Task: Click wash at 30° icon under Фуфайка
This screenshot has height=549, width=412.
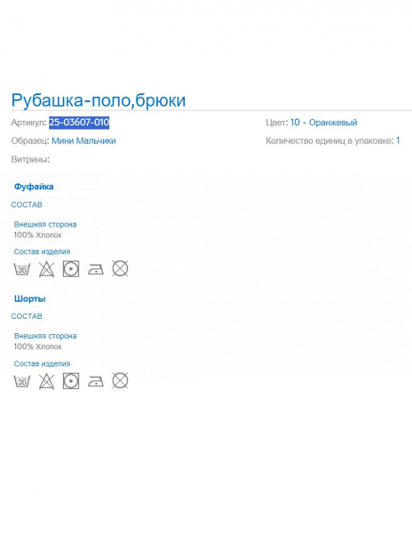Action: tap(22, 269)
